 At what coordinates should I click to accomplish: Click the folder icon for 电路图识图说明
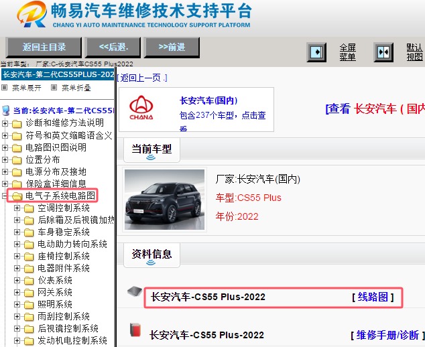[17, 148]
